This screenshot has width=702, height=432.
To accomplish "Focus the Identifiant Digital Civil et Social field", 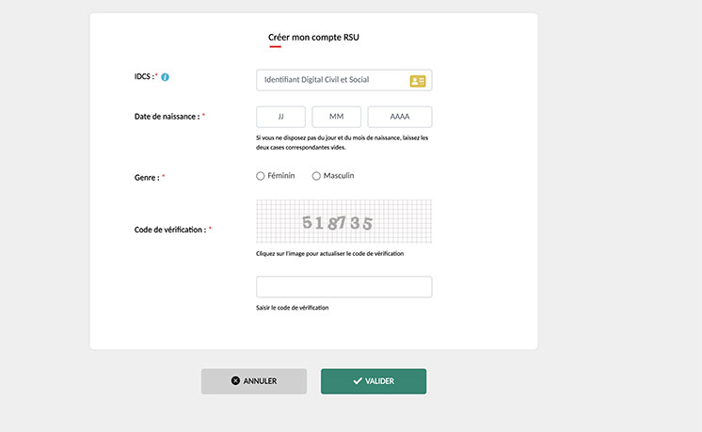I will point(343,80).
